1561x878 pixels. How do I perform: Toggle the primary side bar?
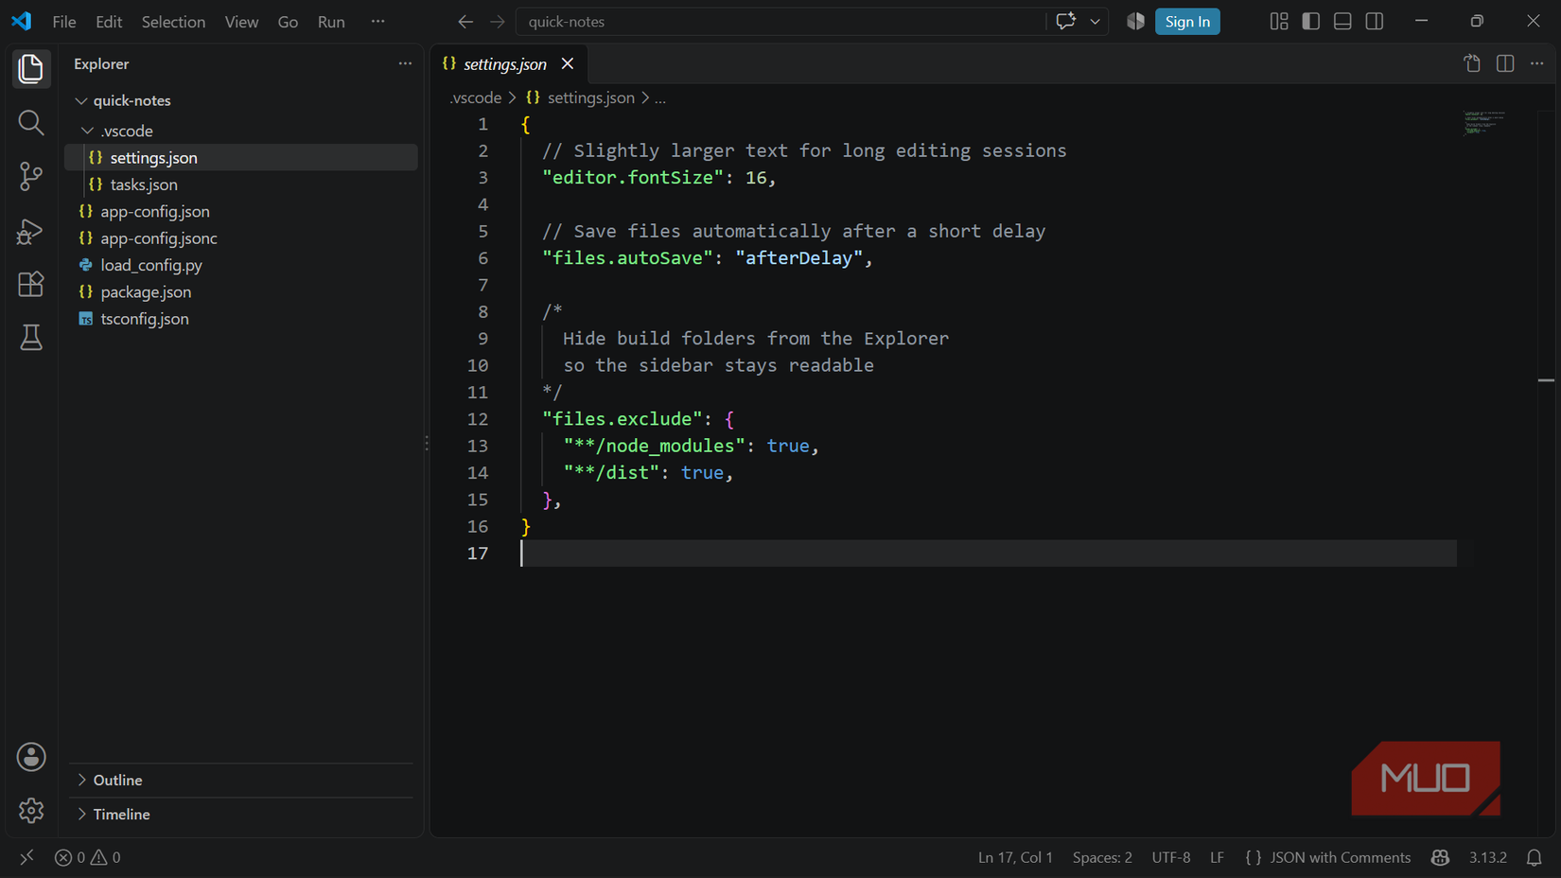pos(1311,21)
